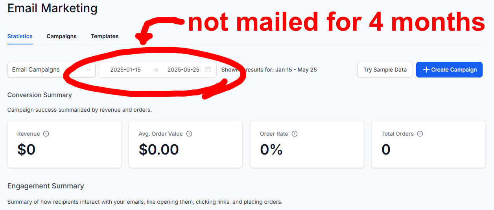Screen dimensions: 494x210
Task: Click the Revenue info icon
Action: [x=46, y=134]
